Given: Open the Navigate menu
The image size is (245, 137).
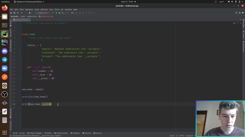Looking at the screenshot, I should 29,10.
